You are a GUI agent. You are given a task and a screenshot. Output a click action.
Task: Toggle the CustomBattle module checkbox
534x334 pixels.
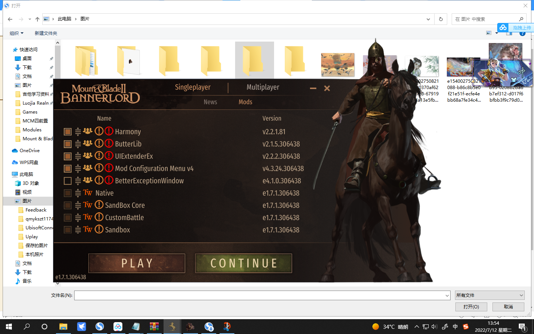(x=67, y=217)
